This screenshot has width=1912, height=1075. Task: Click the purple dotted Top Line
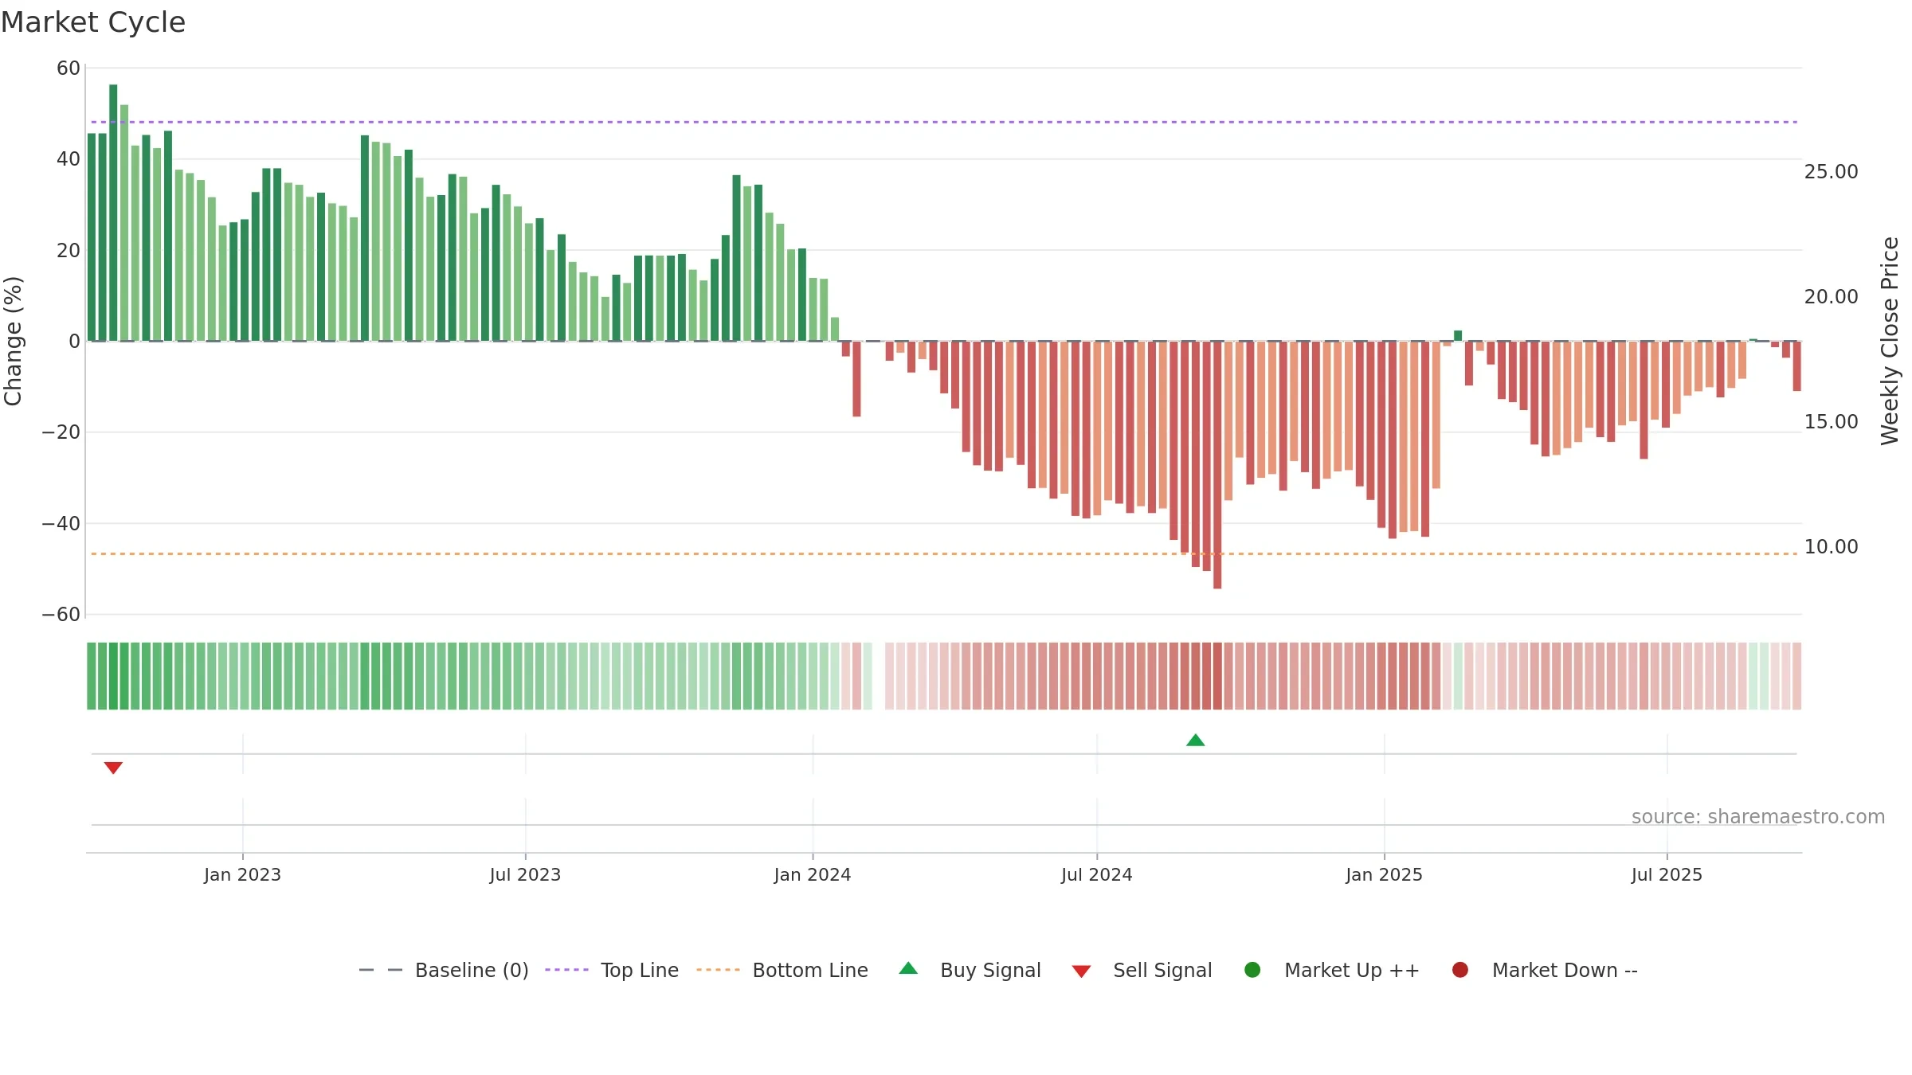pos(944,122)
